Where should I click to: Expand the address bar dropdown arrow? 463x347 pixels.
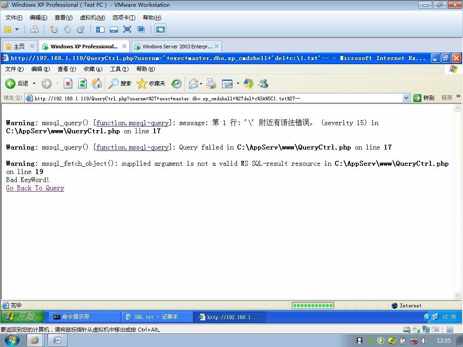(x=406, y=98)
